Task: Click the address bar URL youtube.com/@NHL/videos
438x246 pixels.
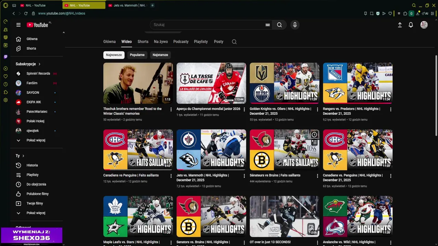Action: pyautogui.click(x=62, y=13)
